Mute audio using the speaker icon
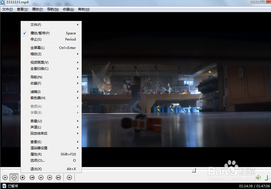Image resolution: width=271 pixels, height=189 pixels. [x=258, y=177]
